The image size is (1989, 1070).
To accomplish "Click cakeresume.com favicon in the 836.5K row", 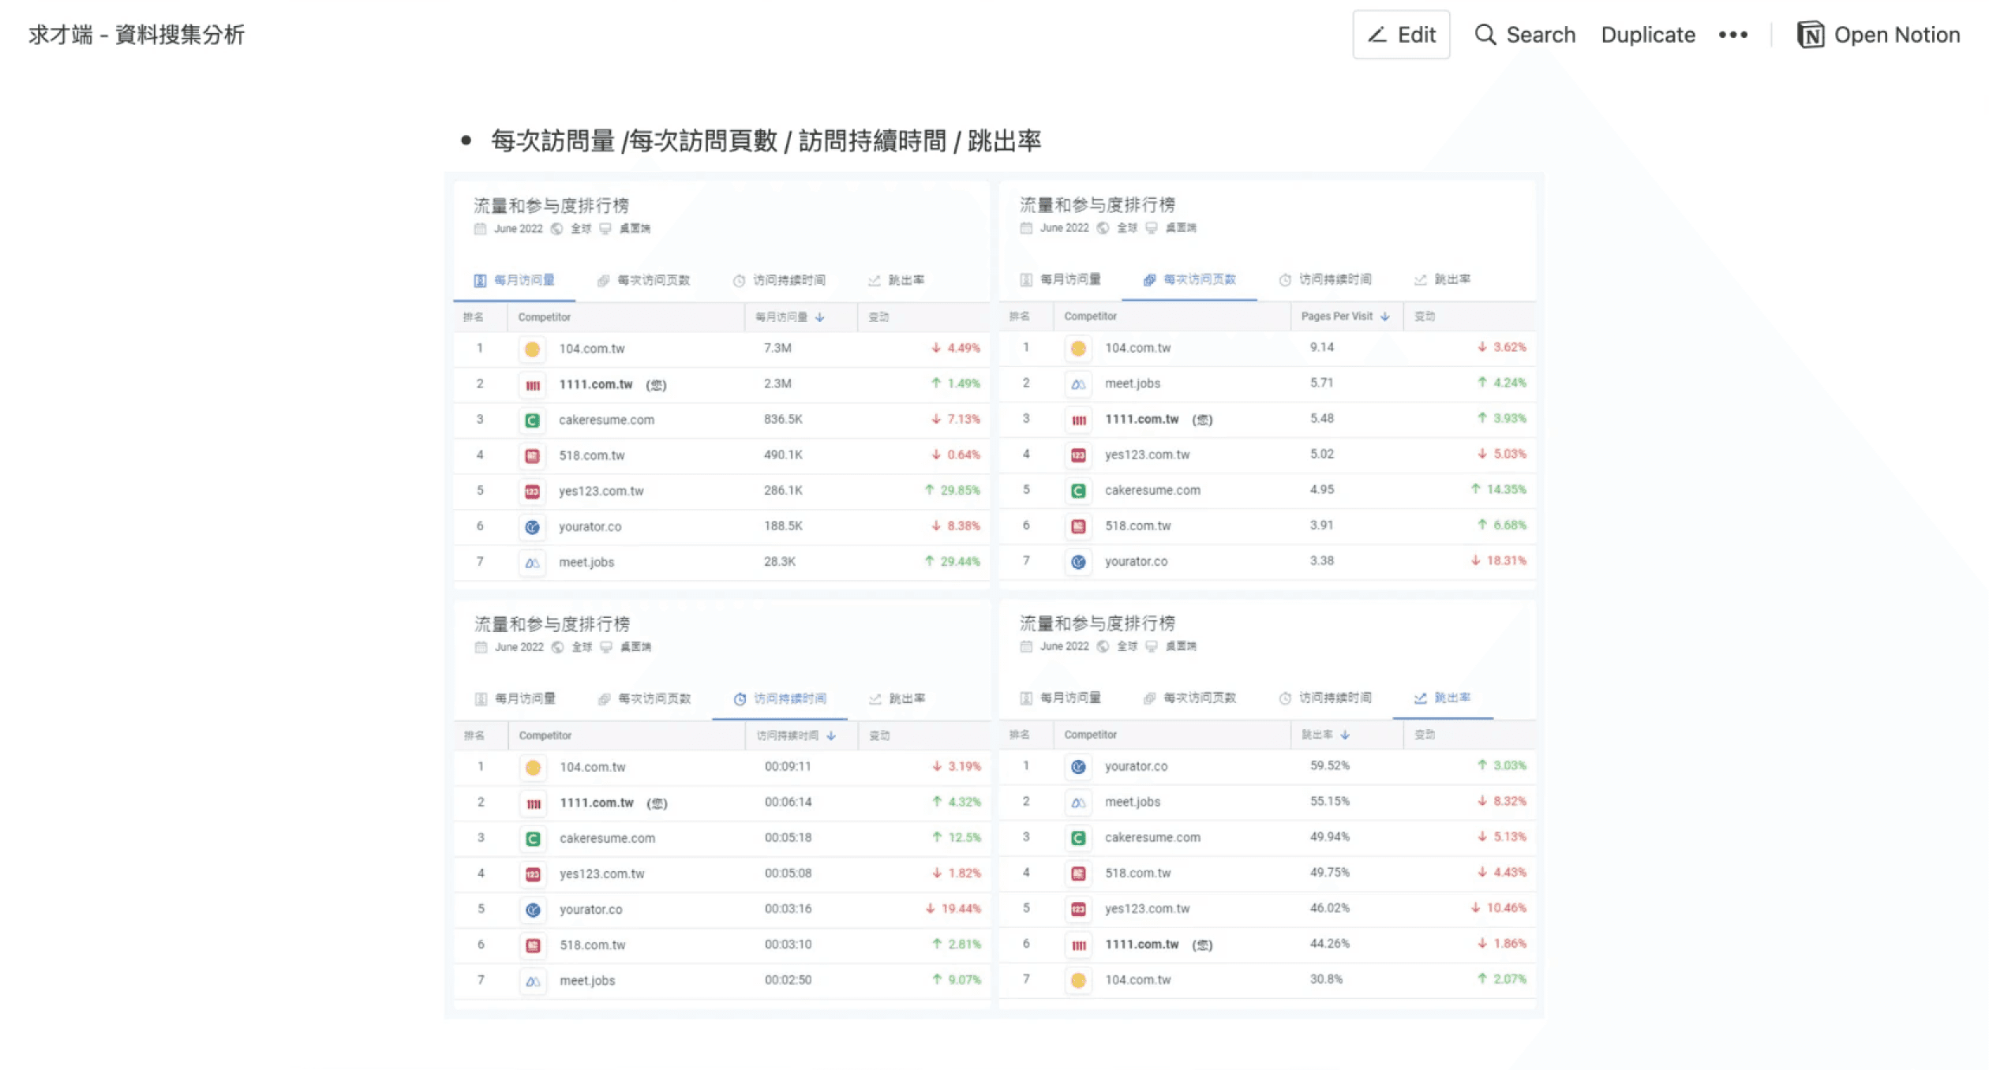I will pyautogui.click(x=532, y=421).
